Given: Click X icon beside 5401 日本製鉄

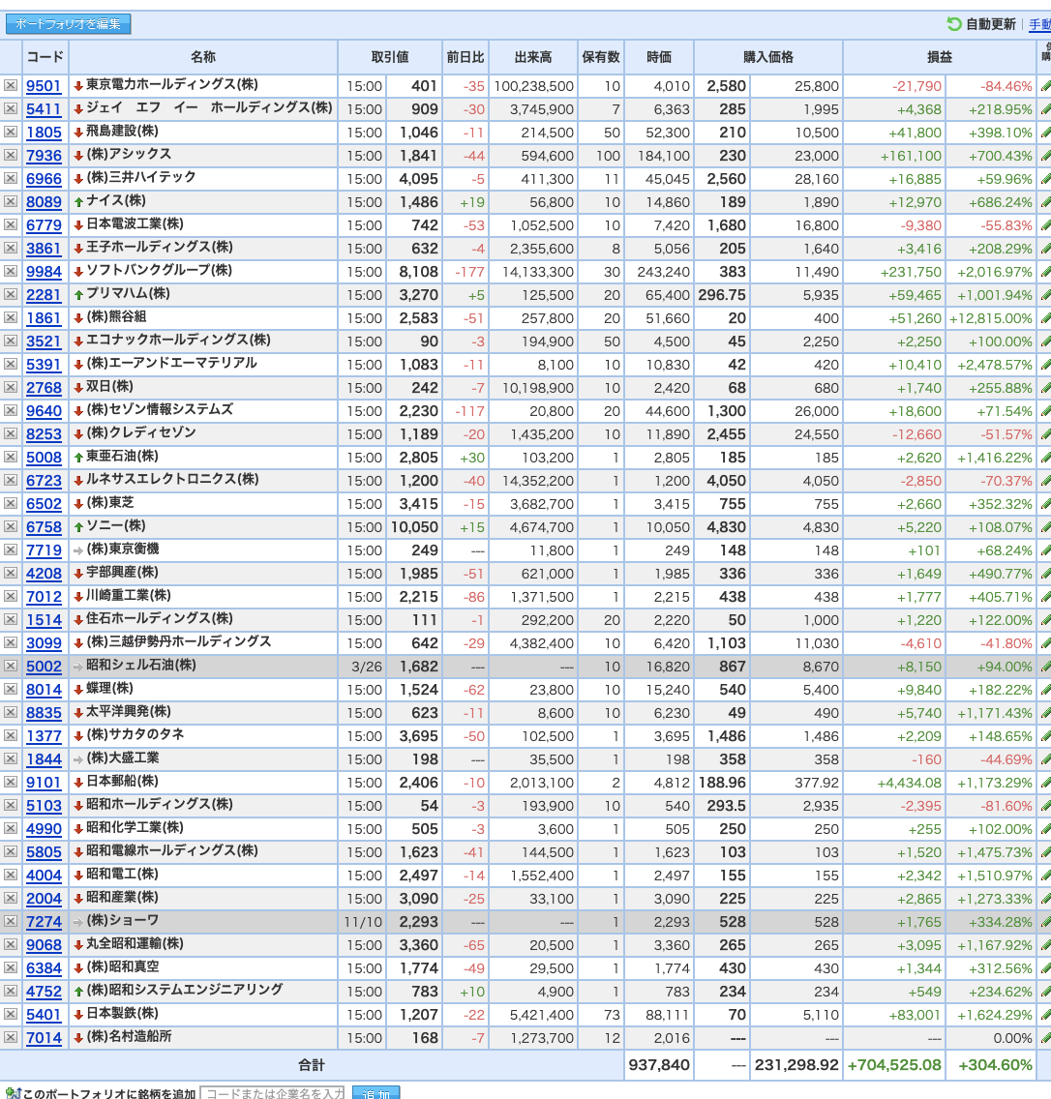Looking at the screenshot, I should pyautogui.click(x=11, y=1014).
